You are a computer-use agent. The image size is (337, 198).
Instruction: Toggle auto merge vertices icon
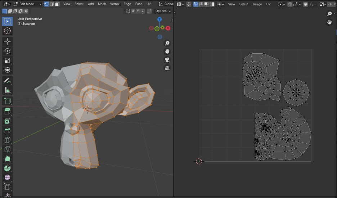149,11
